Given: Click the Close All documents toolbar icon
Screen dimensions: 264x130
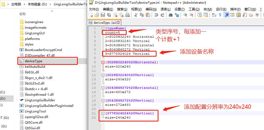Looking at the screenshot, I should tap(121, 15).
